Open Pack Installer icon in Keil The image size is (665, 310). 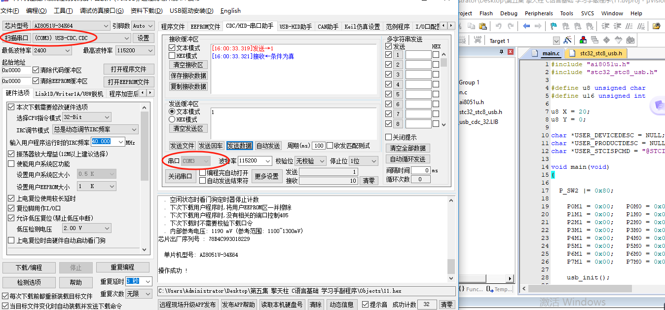[x=630, y=40]
